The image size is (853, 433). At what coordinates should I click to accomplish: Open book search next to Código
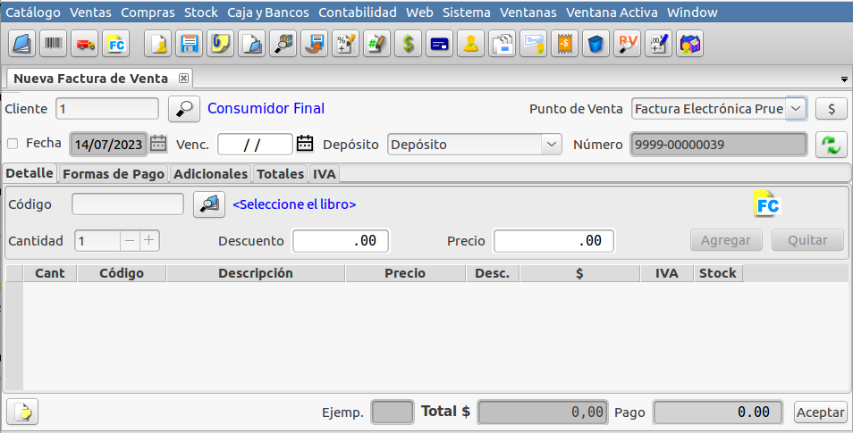click(209, 204)
